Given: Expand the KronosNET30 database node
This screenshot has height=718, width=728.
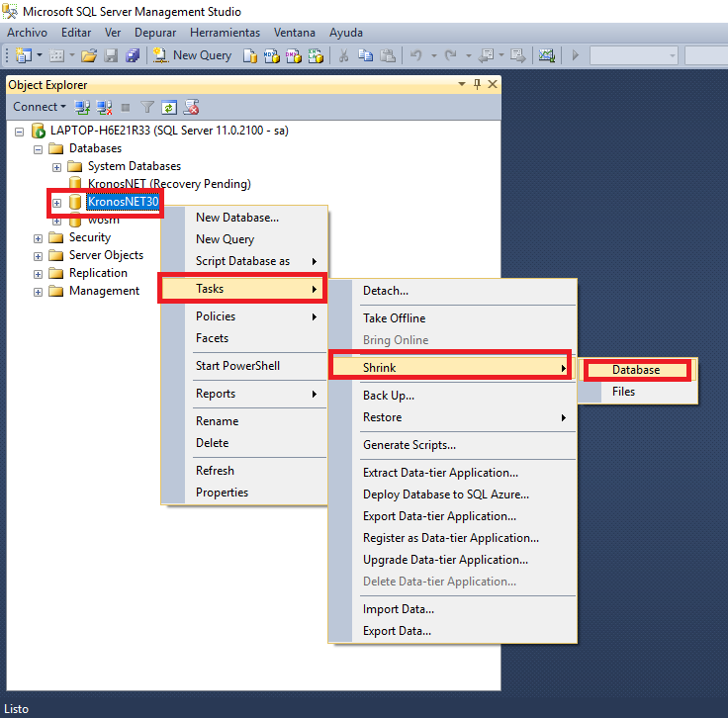Looking at the screenshot, I should 56,203.
